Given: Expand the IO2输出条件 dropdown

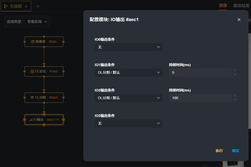Looking at the screenshot, I should click(129, 98).
